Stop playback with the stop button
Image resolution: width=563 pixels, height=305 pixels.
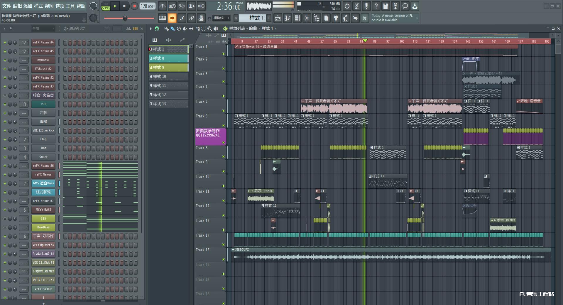click(x=124, y=6)
